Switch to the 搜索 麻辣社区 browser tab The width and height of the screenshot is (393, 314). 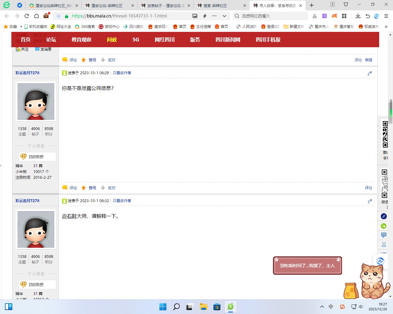(215, 6)
